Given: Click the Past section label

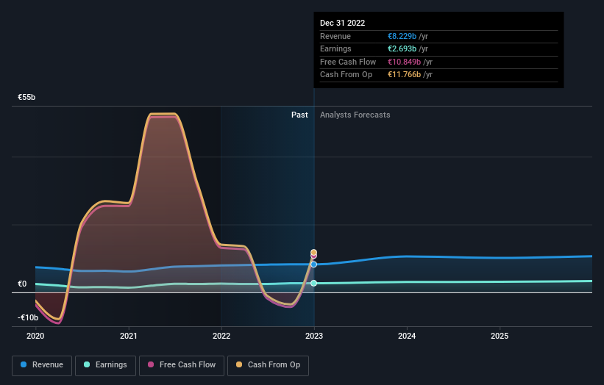Looking at the screenshot, I should (x=299, y=115).
